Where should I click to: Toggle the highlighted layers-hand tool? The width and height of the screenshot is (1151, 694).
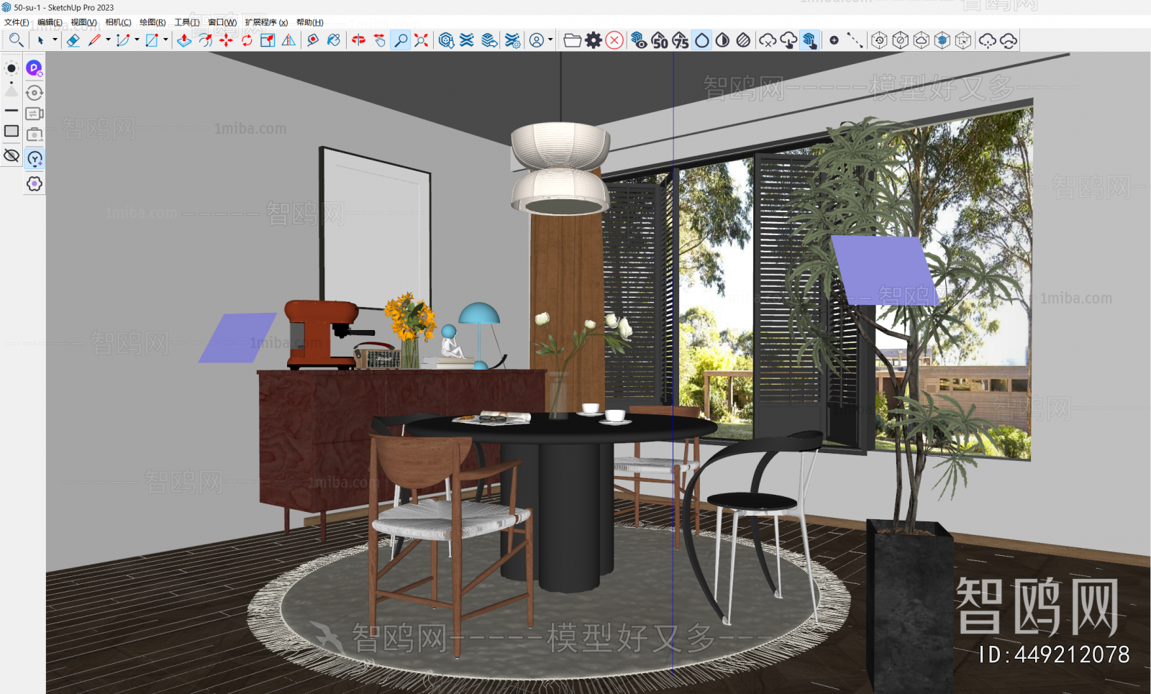[x=810, y=40]
